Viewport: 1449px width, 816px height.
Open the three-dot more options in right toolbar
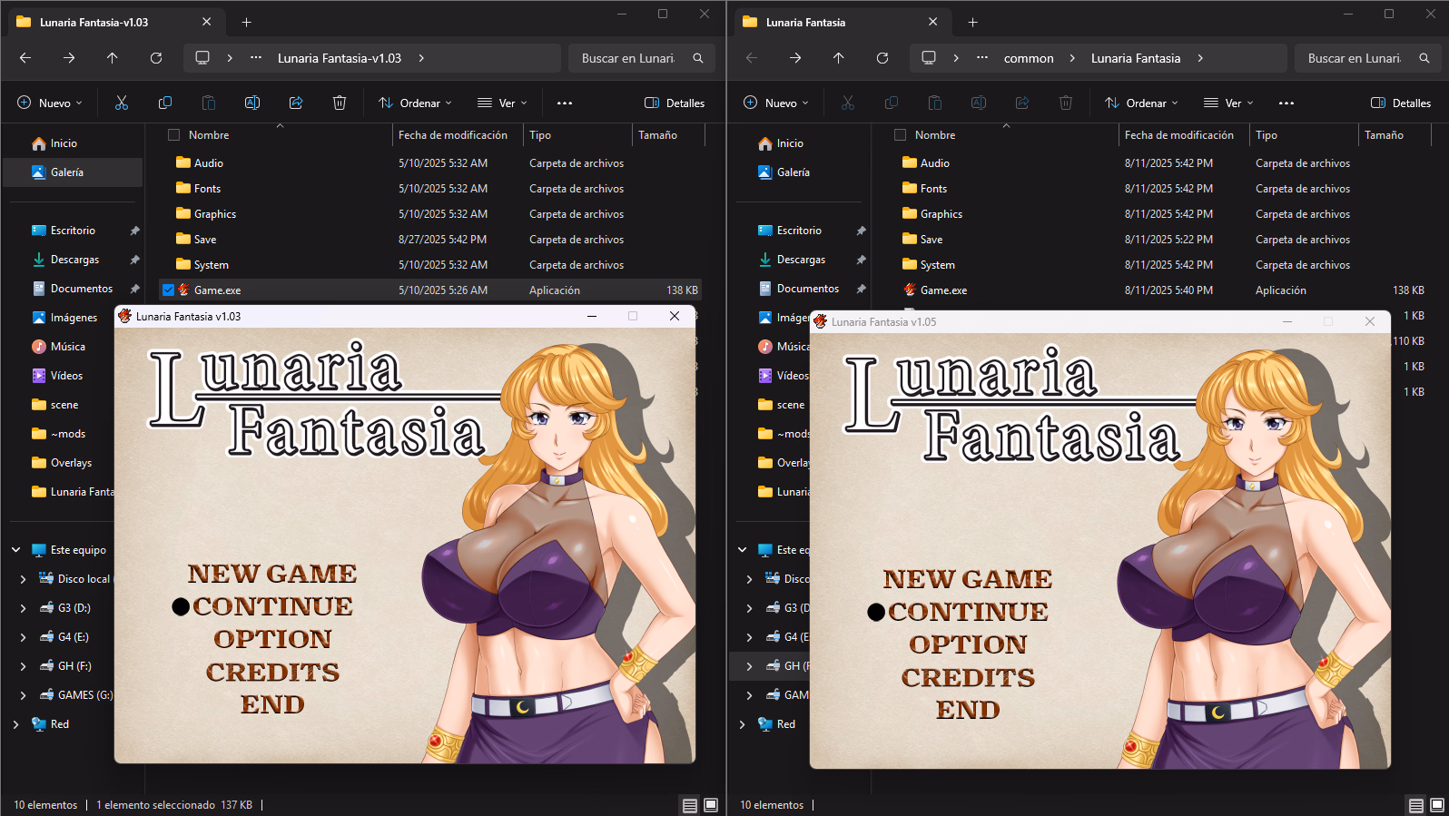[1286, 103]
